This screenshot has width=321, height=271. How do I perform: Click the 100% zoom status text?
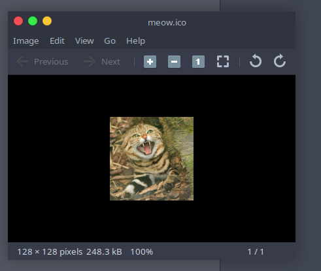(x=142, y=252)
